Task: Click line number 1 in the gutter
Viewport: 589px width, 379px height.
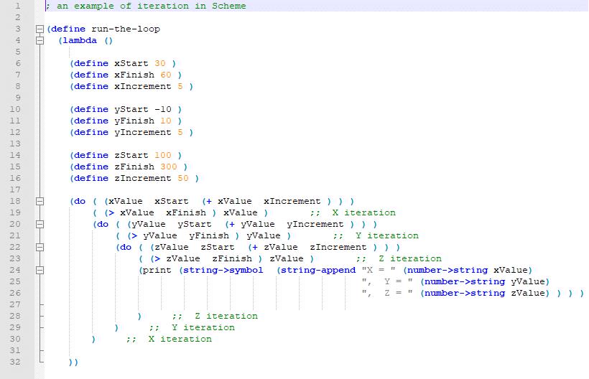Action: pos(18,6)
